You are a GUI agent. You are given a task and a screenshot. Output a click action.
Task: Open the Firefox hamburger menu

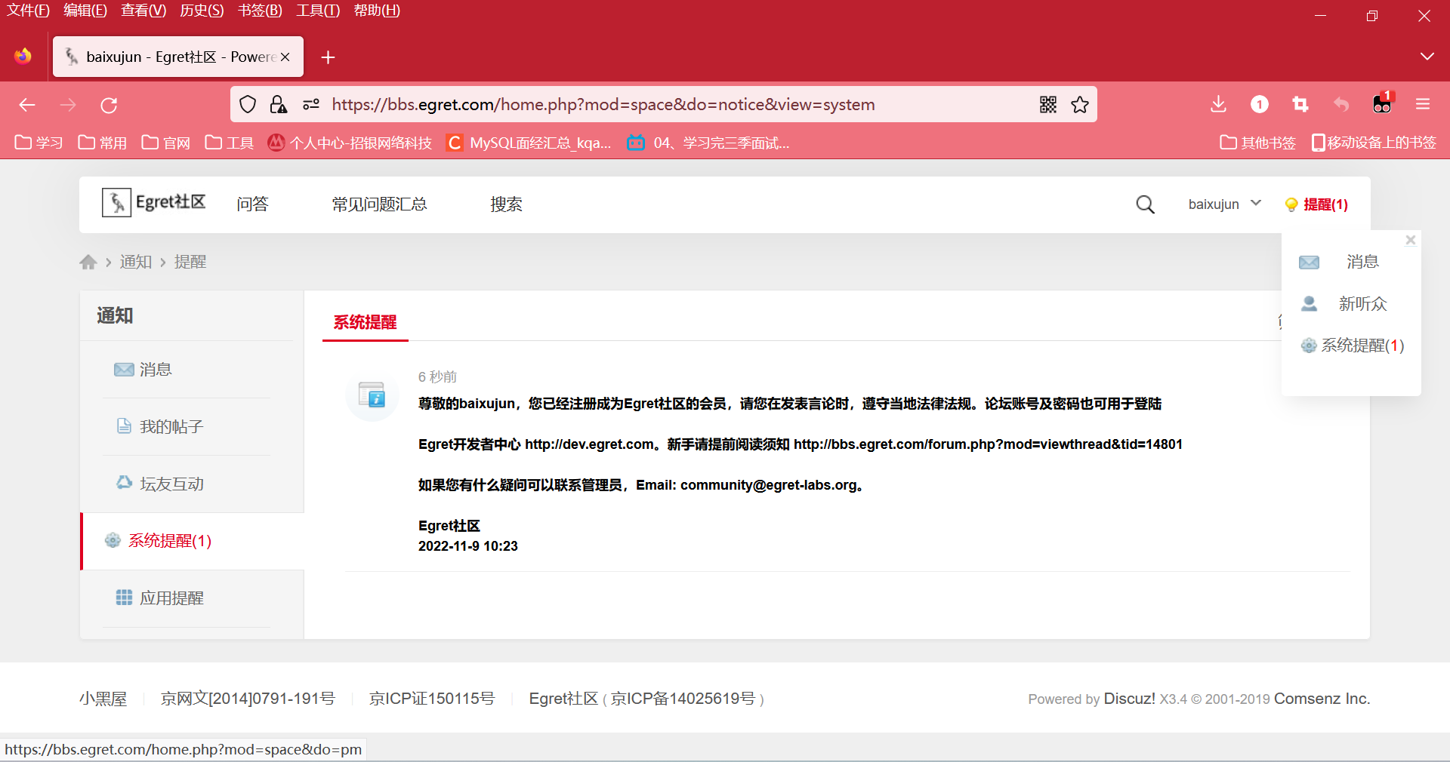point(1423,104)
